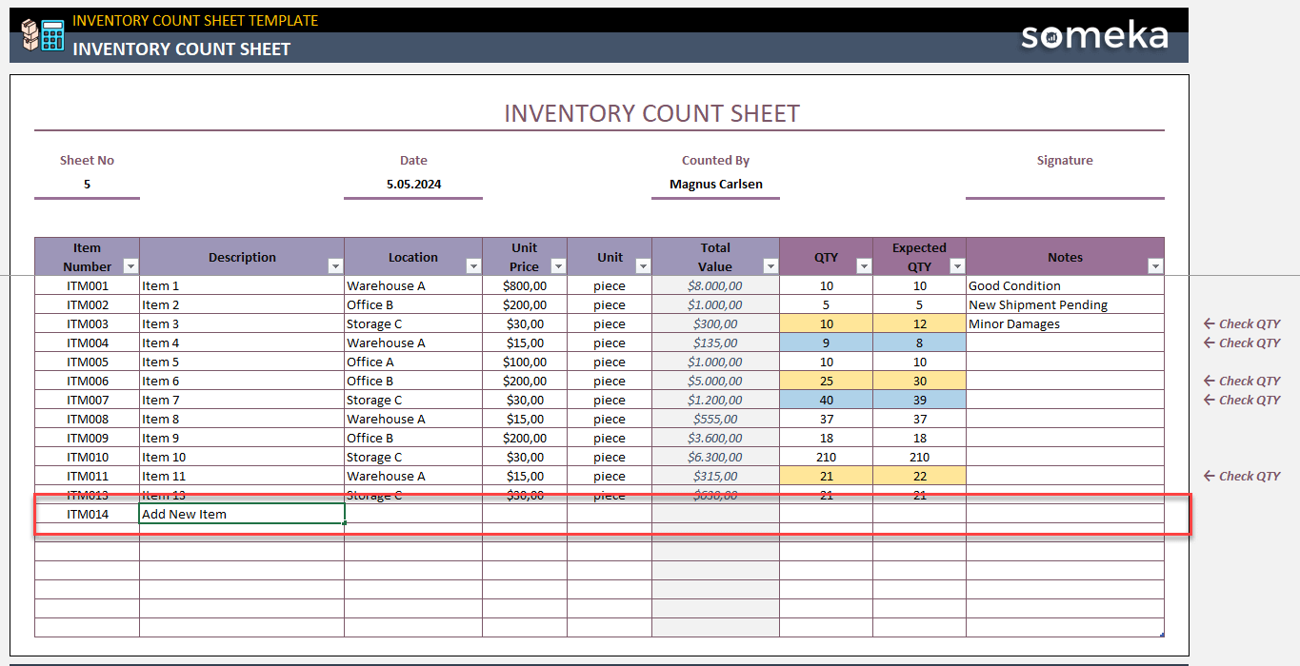Open the QTY filter dropdown
The height and width of the screenshot is (666, 1300).
(x=863, y=265)
